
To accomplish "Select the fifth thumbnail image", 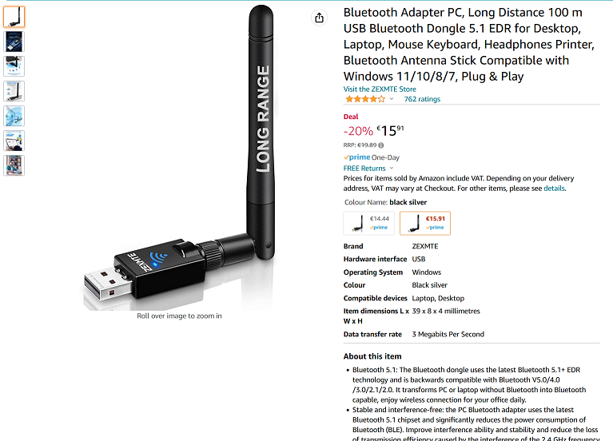I will (x=14, y=116).
